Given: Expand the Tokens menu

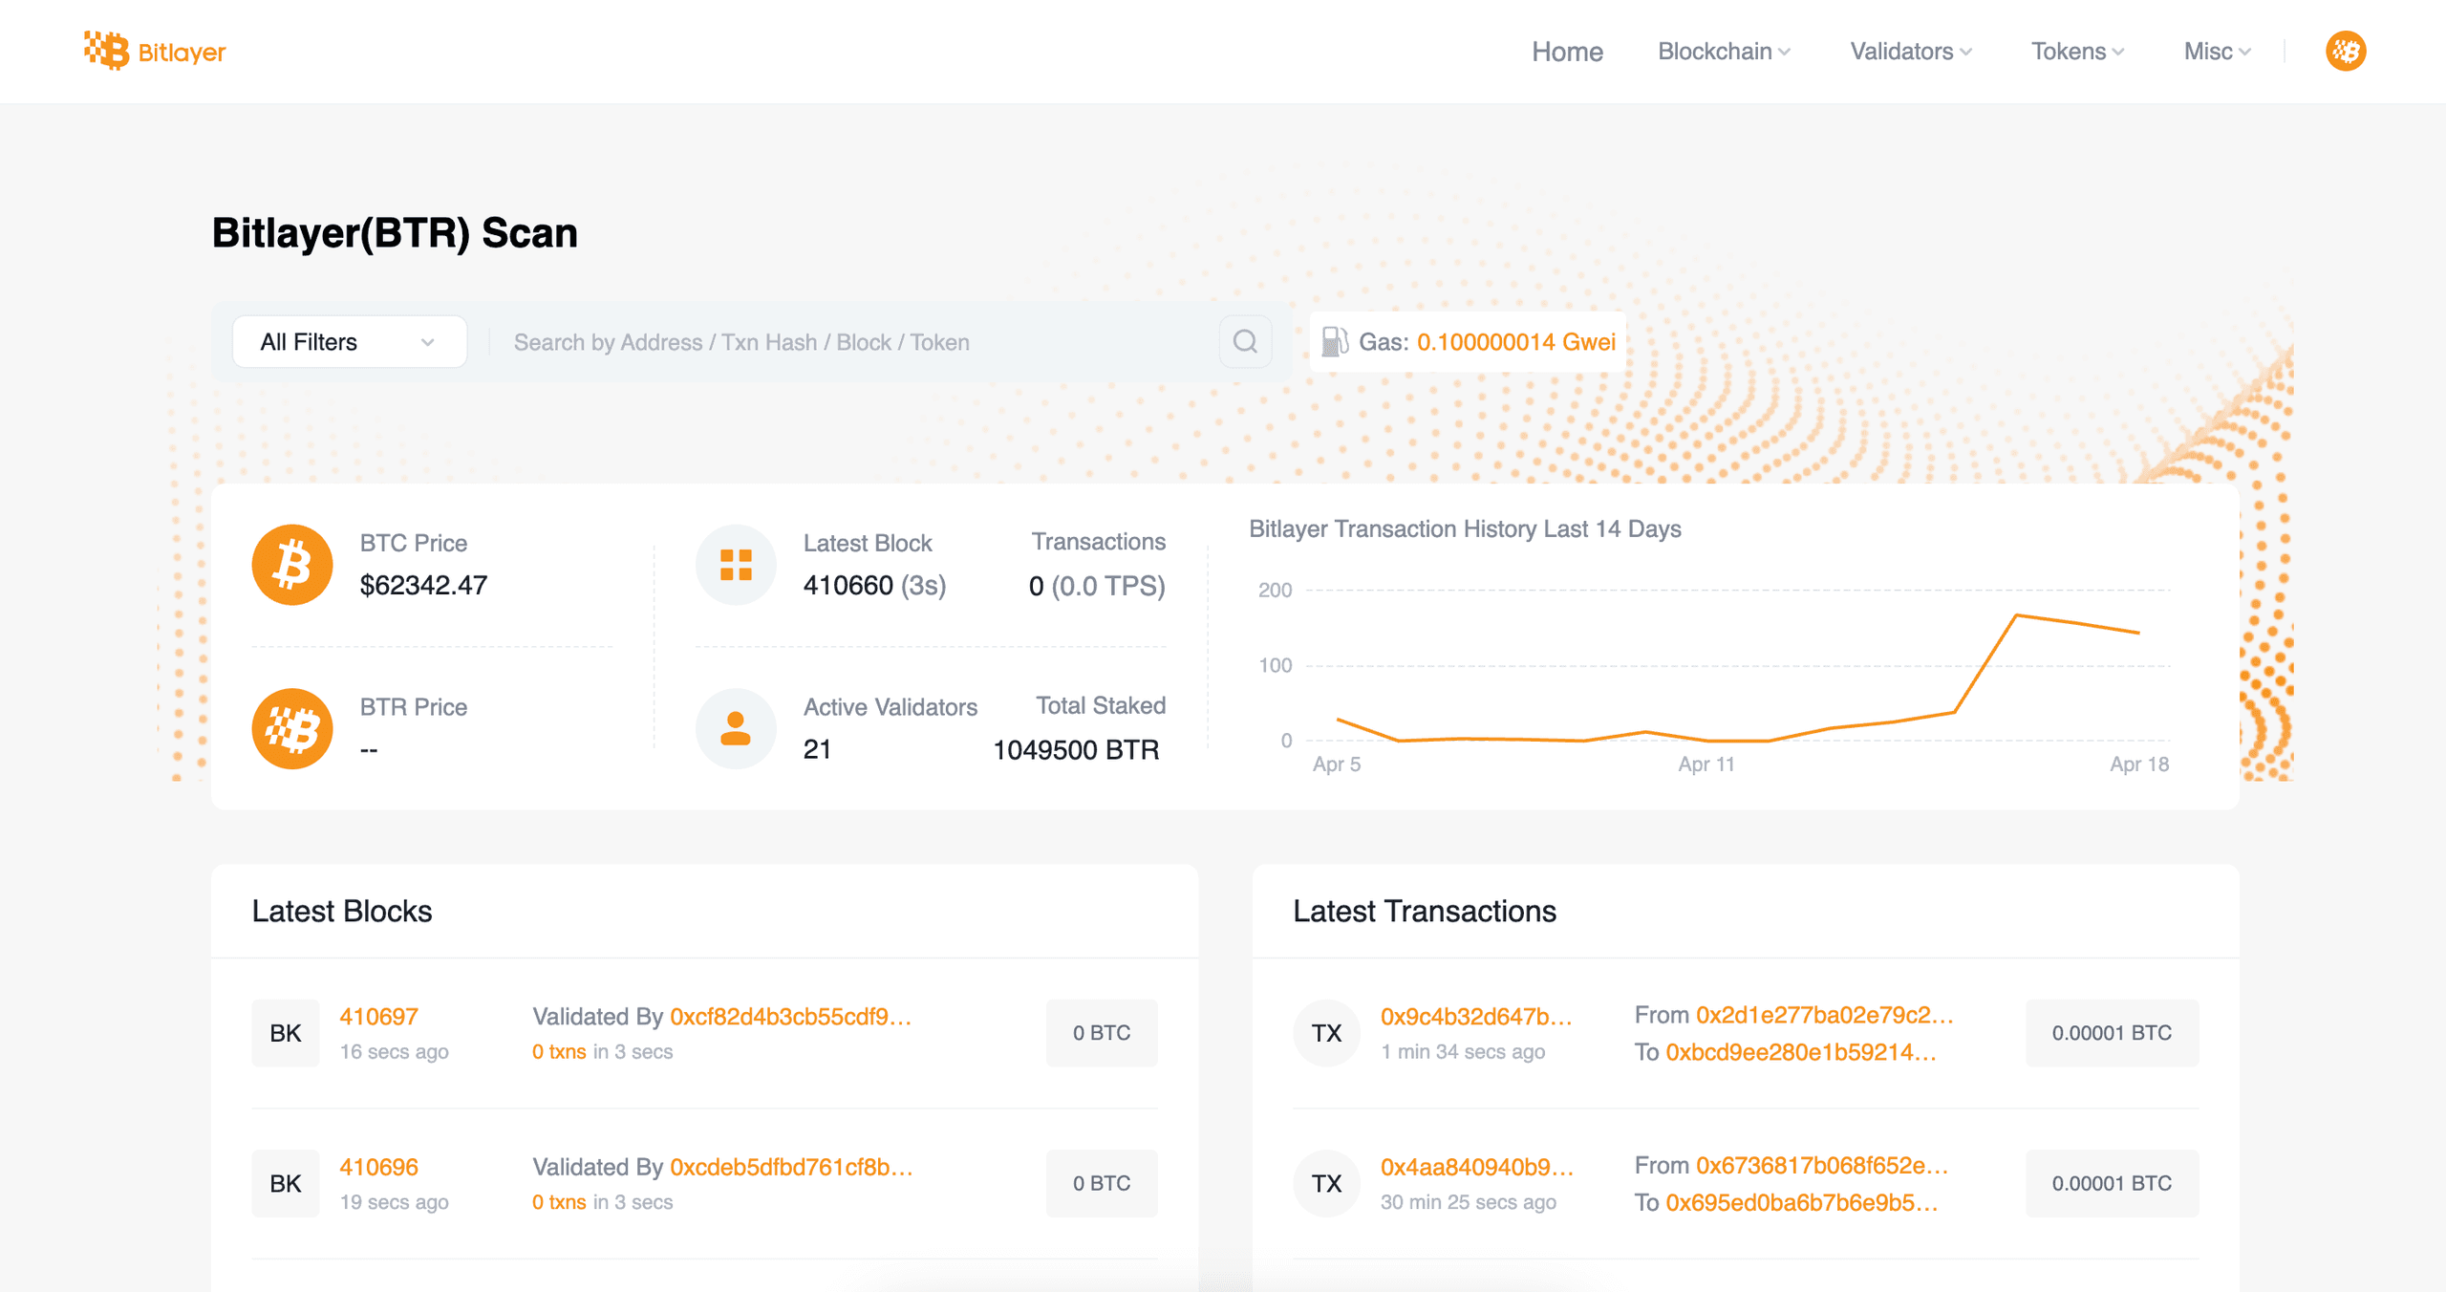Looking at the screenshot, I should click(2077, 52).
